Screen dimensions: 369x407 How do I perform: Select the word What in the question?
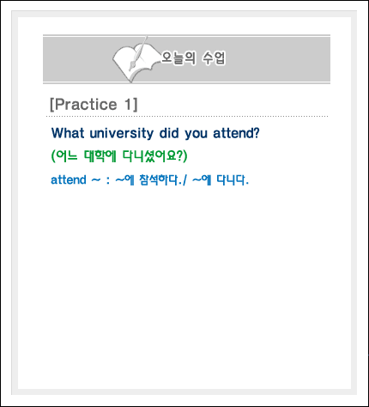pyautogui.click(x=68, y=133)
